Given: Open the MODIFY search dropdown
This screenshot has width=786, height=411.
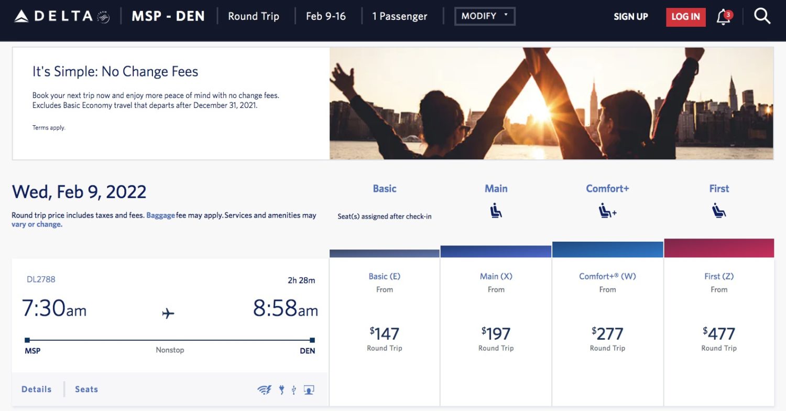Looking at the screenshot, I should click(x=484, y=16).
